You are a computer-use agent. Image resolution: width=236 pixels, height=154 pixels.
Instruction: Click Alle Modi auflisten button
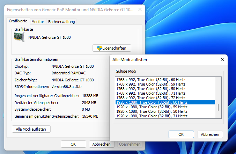tap(31, 129)
